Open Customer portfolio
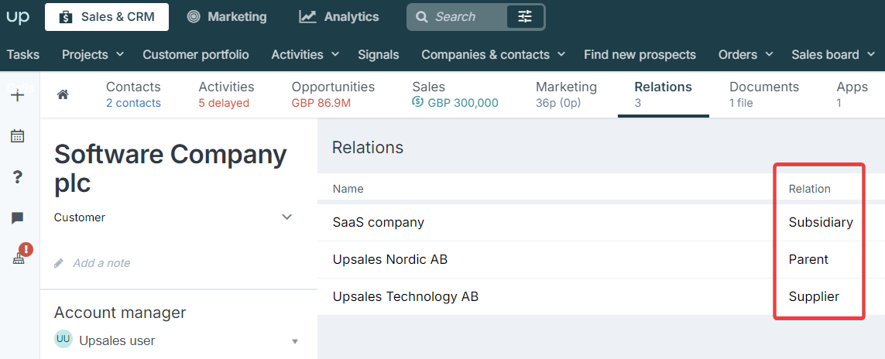The height and width of the screenshot is (359, 885). (x=196, y=55)
